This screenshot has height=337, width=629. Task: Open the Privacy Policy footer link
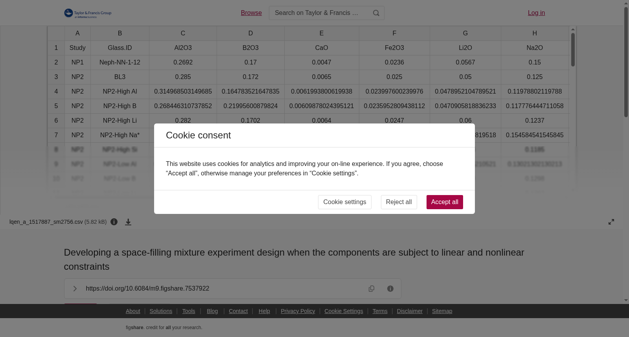(298, 311)
